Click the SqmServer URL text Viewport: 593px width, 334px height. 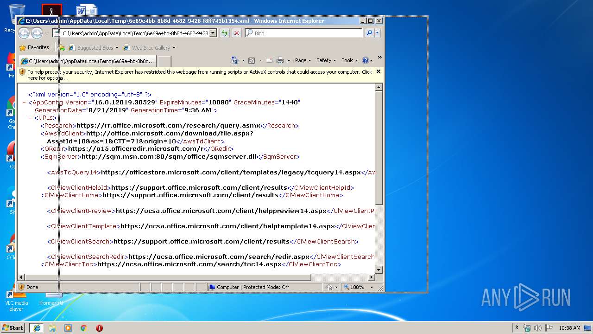(169, 156)
